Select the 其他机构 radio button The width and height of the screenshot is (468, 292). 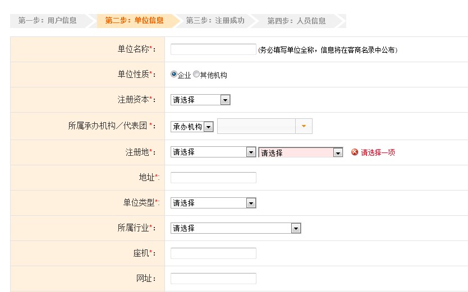[196, 74]
